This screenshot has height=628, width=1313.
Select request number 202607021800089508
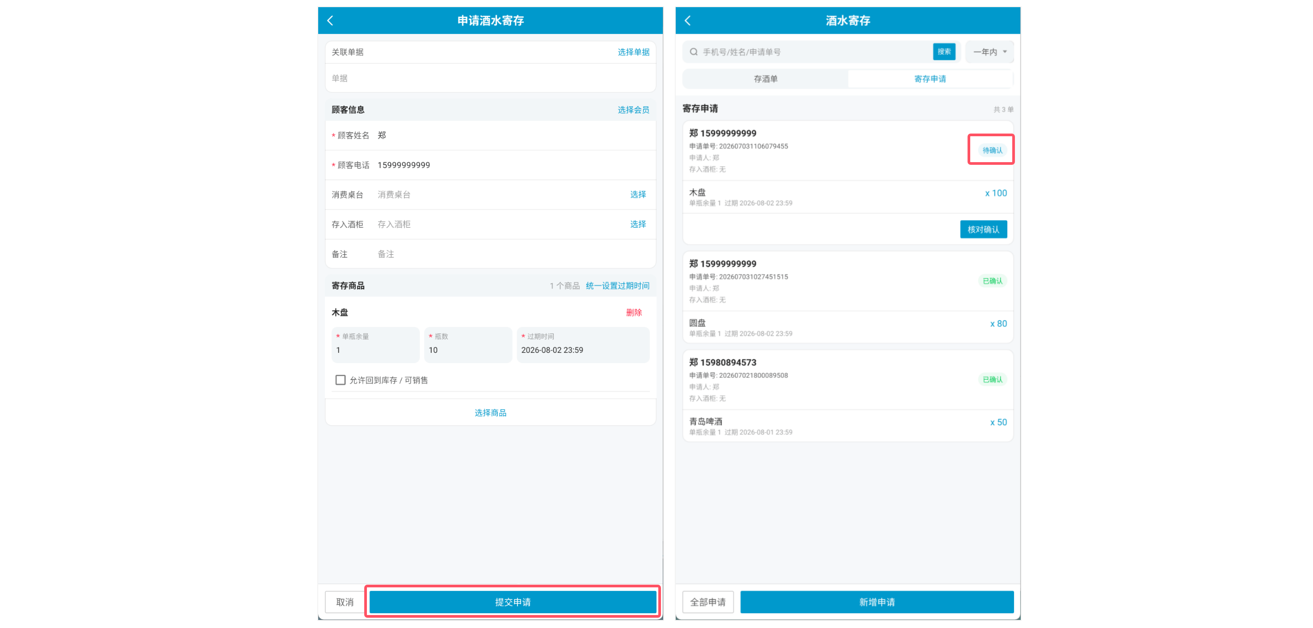pos(753,375)
